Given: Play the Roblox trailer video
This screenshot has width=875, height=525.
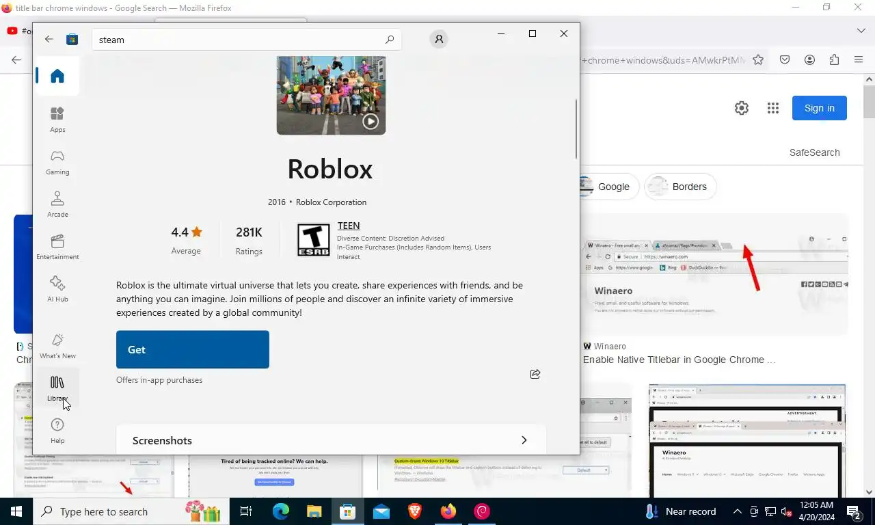Looking at the screenshot, I should pos(370,121).
